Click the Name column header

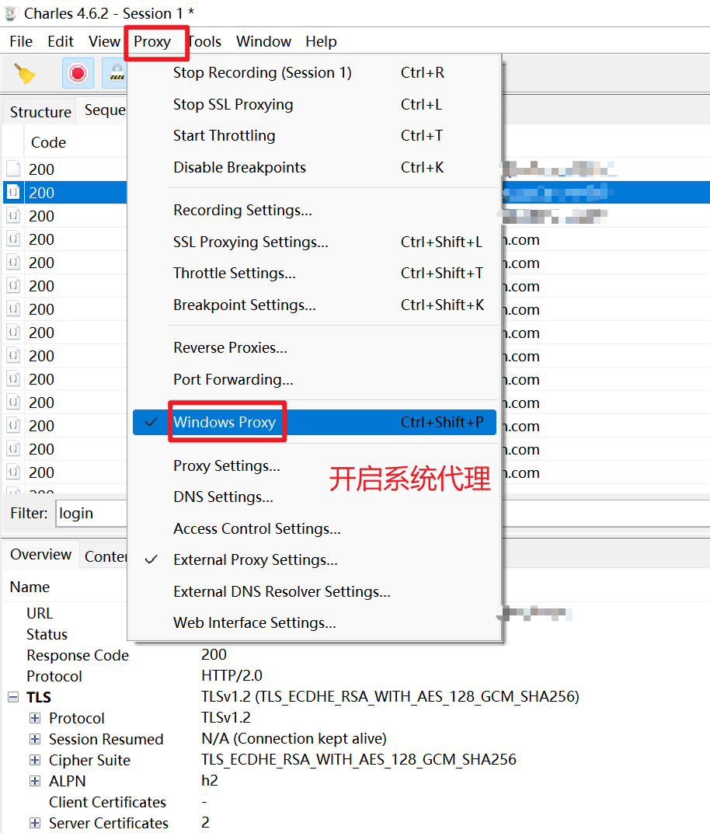point(30,587)
